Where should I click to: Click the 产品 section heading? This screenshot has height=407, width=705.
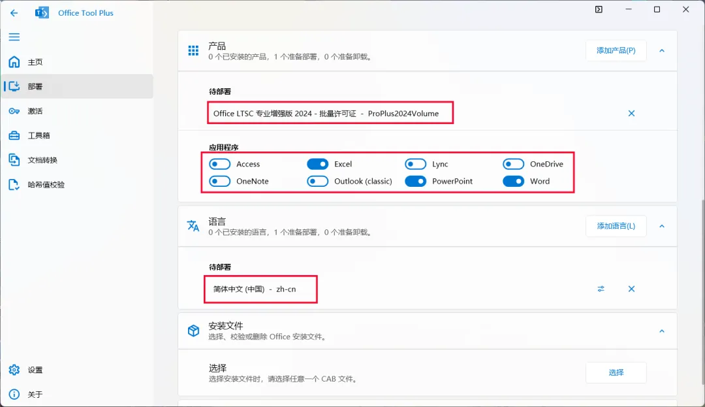217,46
